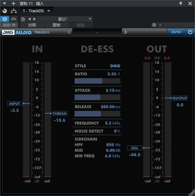195x196 pixels.
Task: Select the sidechain HPF value 850 Hz
Action: pos(113,145)
